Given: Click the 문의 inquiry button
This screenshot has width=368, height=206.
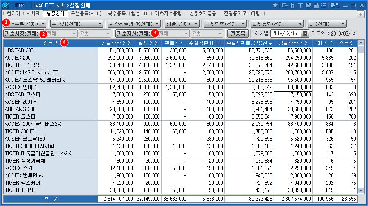Looking at the screenshot, I should [335, 5].
